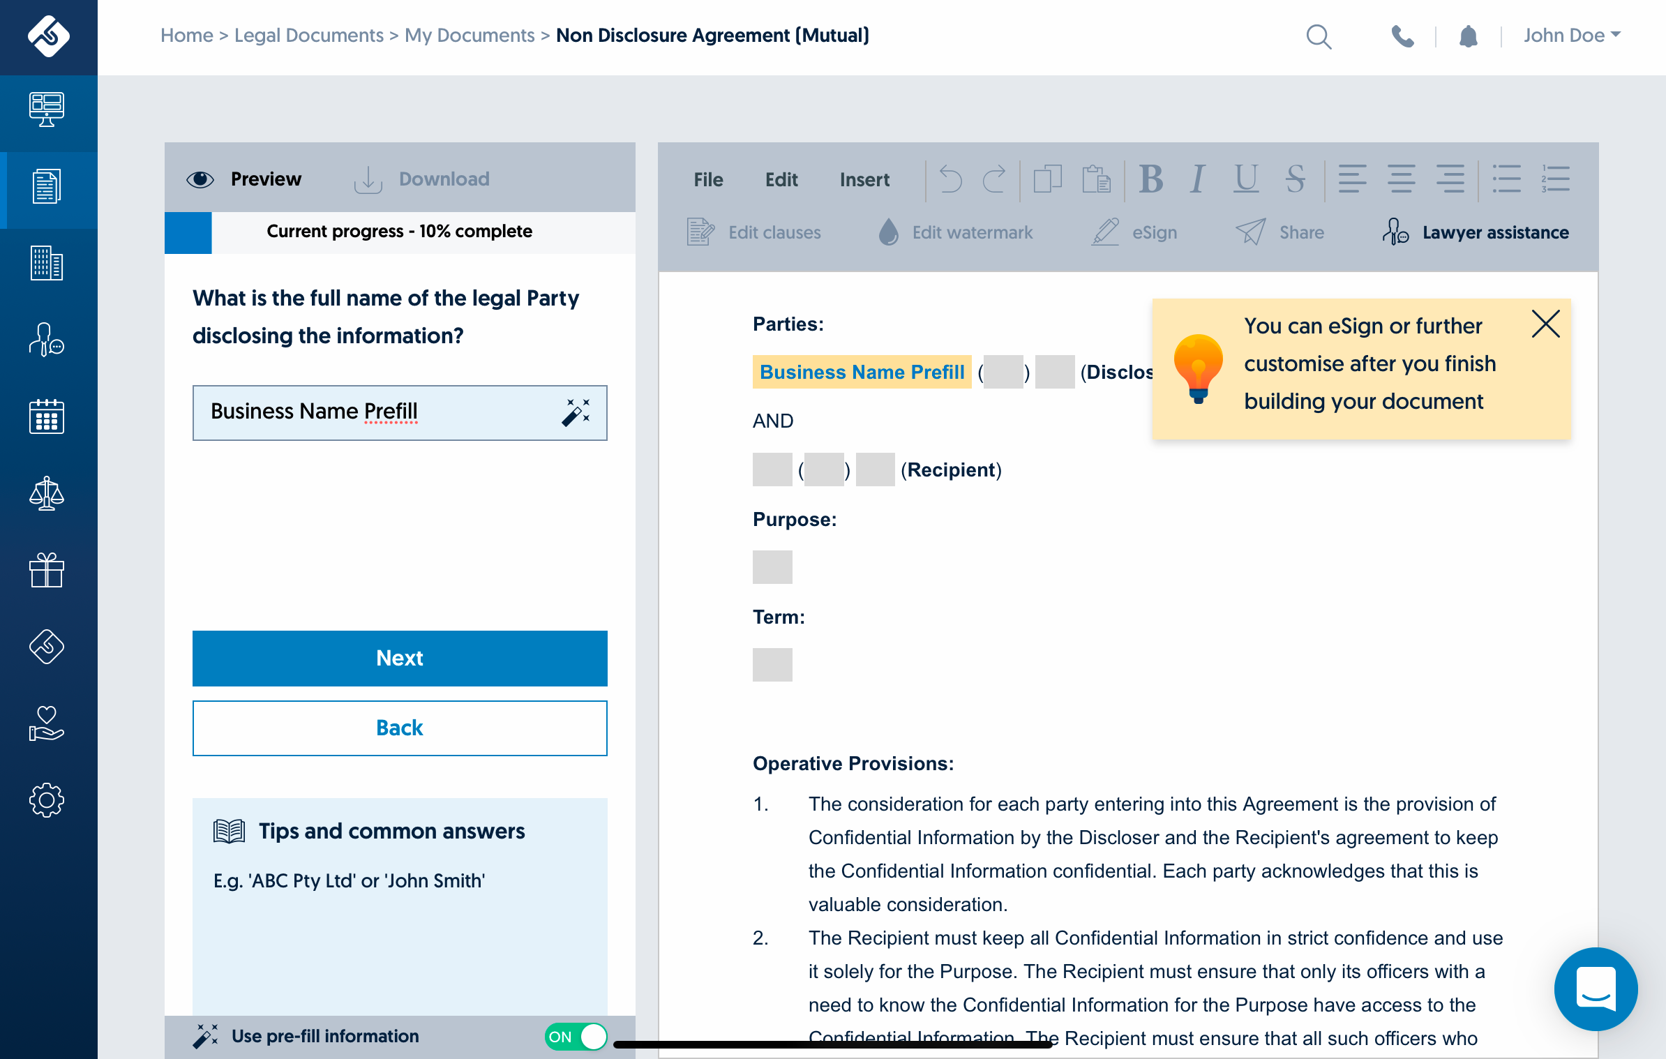Click the Tips and common answers heading
Viewport: 1666px width, 1059px height.
click(x=391, y=831)
